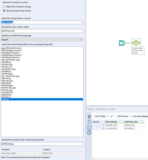Screen dimensions: 148x160
Task: Click the Record column header
Action: (x=98, y=122)
